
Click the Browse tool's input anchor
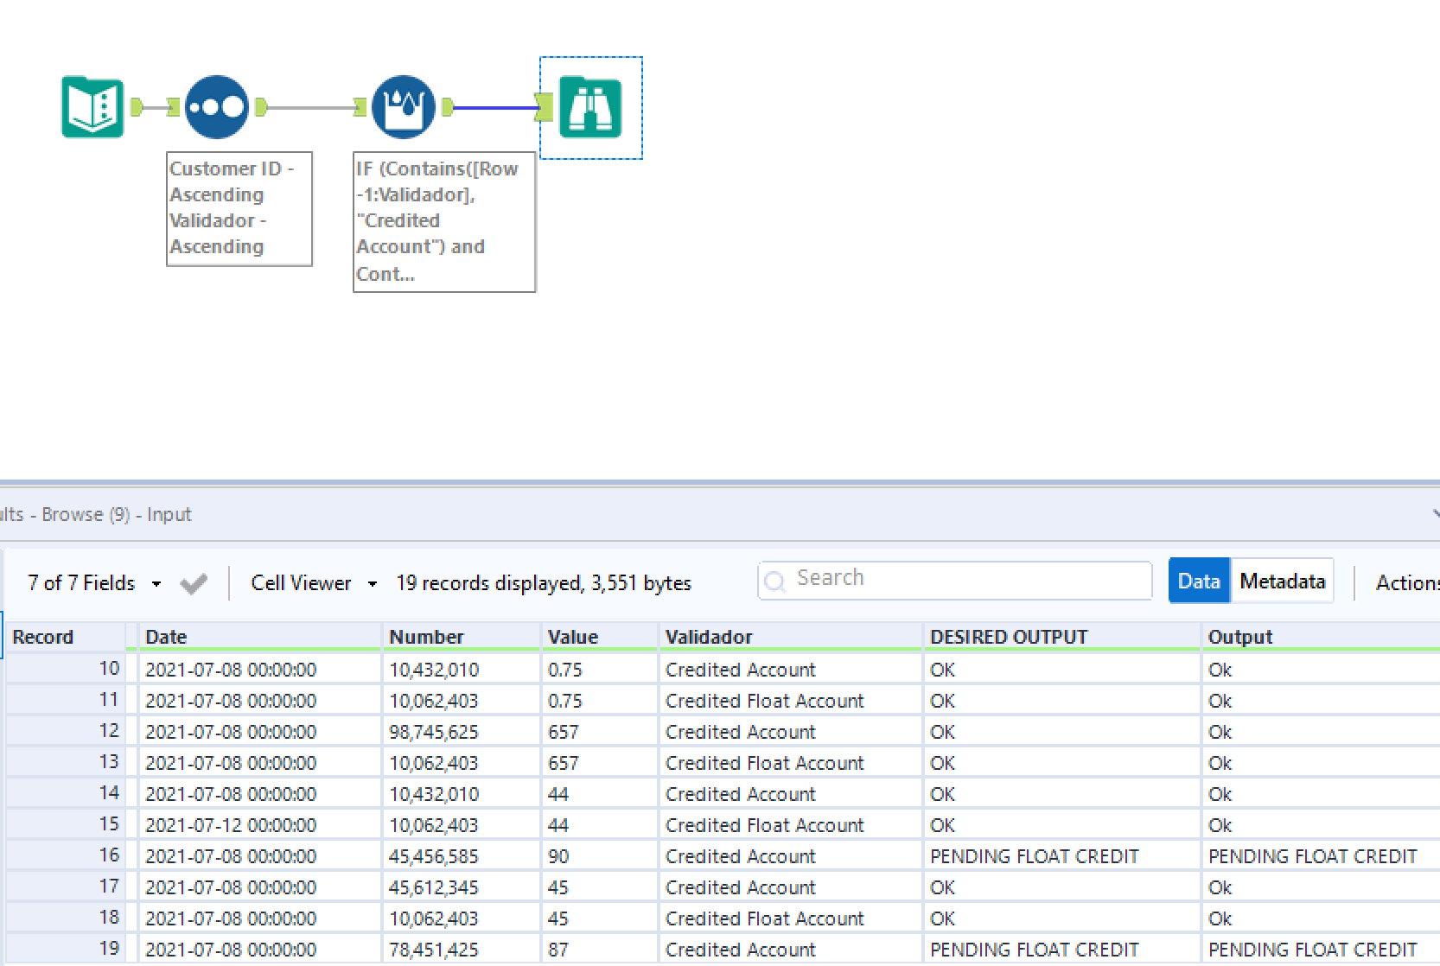click(545, 106)
